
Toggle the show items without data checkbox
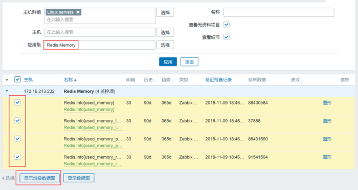(226, 25)
